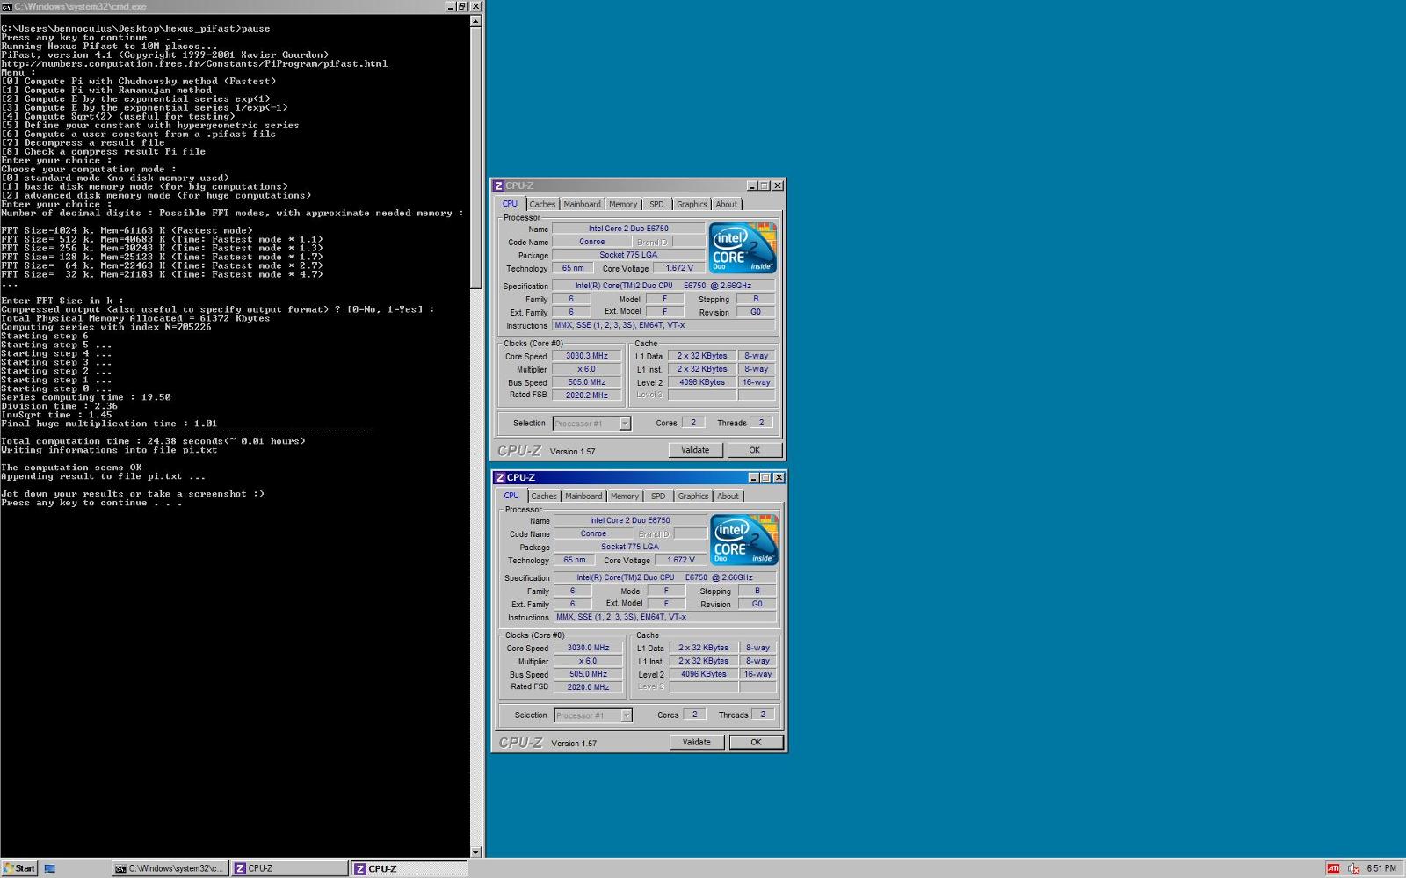Switch to Memory tab in upper CPU-Z window
1406x878 pixels.
point(623,204)
